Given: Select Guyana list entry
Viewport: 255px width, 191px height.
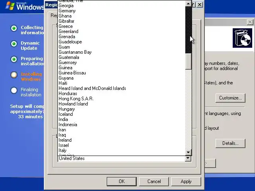Looking at the screenshot, I should (x=122, y=78).
